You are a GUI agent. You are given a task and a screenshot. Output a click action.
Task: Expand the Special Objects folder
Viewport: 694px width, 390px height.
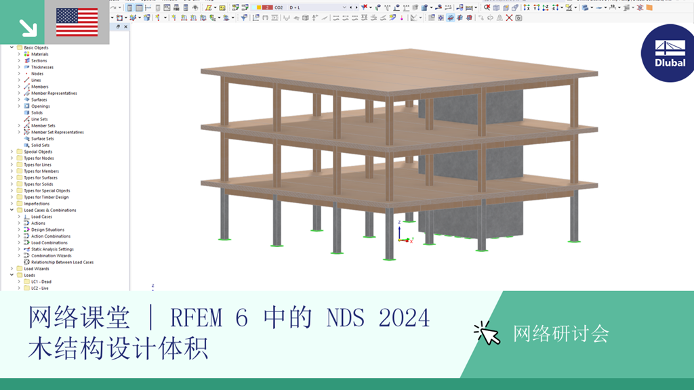coord(12,152)
